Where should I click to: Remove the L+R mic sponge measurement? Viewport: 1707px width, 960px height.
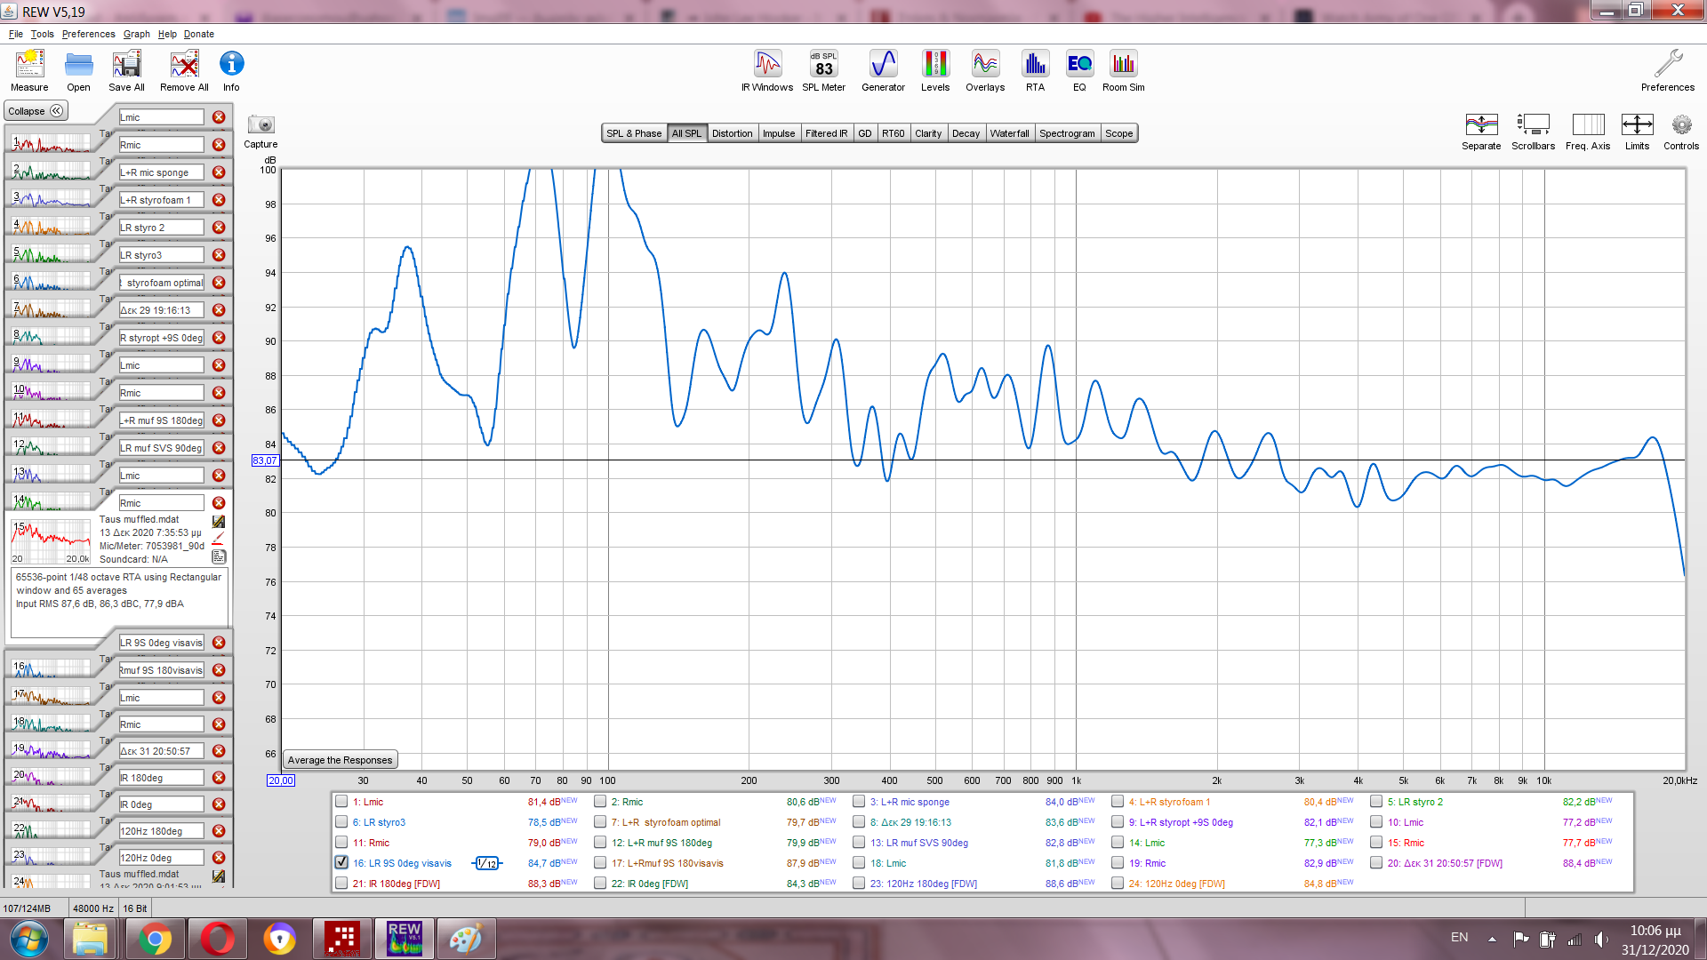(219, 172)
